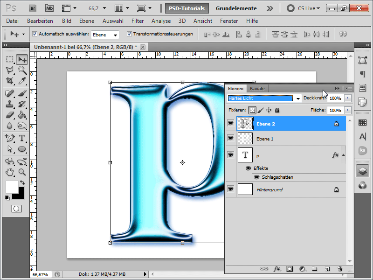Click the PSD-Tutorials workspace button
The width and height of the screenshot is (373, 280).
pos(187,8)
